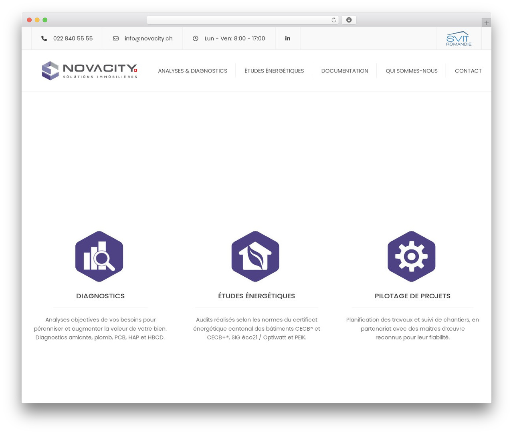513x434 pixels.
Task: Click the phone icon in the top bar
Action: 44,38
